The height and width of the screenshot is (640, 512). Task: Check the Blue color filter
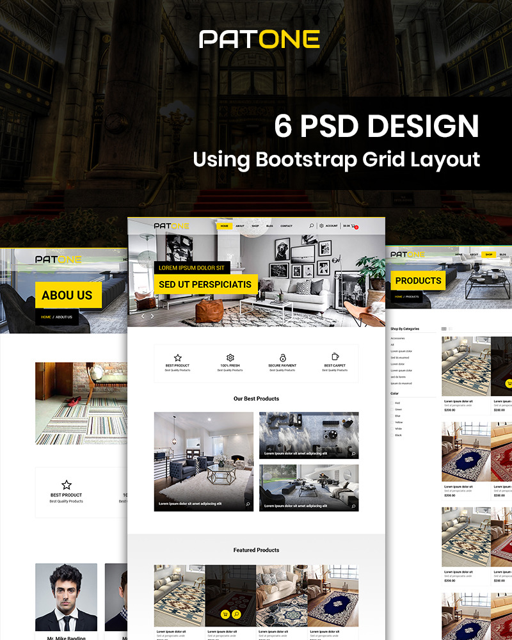[392, 416]
